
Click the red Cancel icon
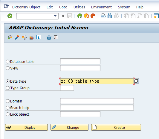(93, 16)
